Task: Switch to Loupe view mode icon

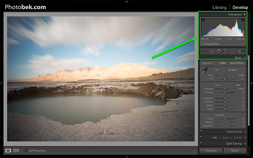Action: (x=8, y=151)
